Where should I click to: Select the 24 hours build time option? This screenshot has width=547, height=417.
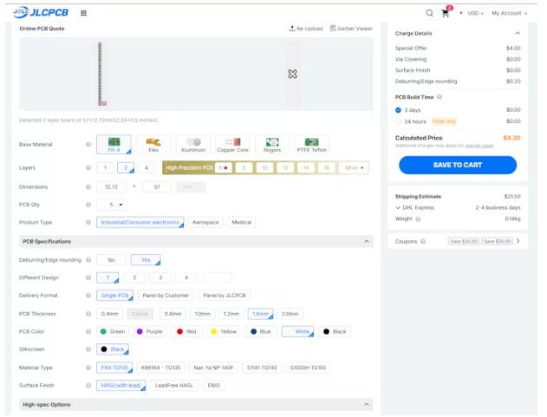[399, 122]
